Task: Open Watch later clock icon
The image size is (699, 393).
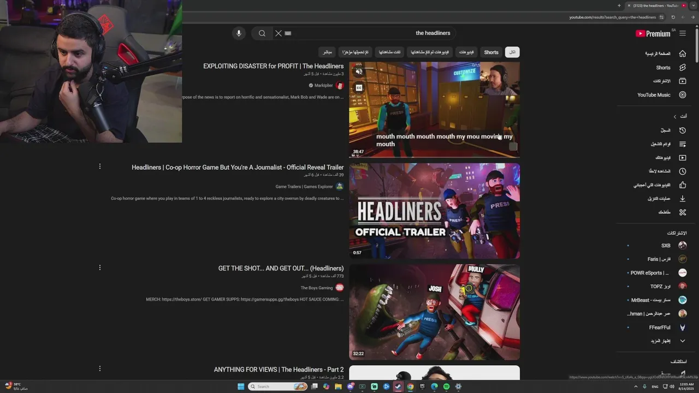Action: tap(683, 171)
